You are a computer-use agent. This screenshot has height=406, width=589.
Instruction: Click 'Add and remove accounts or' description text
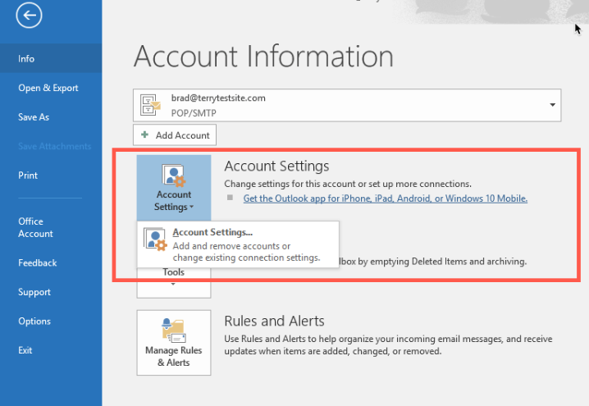point(231,246)
